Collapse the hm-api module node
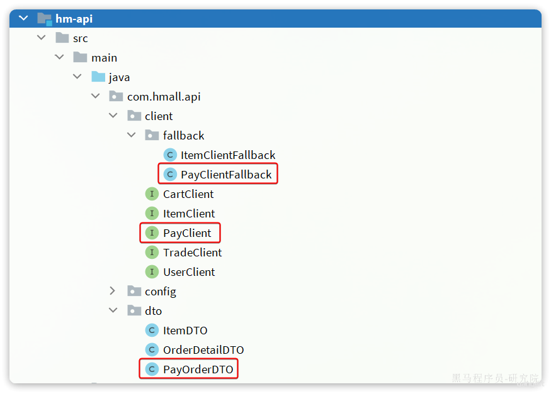Viewport: 551px width, 394px height. tap(23, 18)
